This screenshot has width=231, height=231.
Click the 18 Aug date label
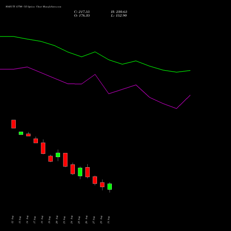pyautogui.click(x=42, y=219)
